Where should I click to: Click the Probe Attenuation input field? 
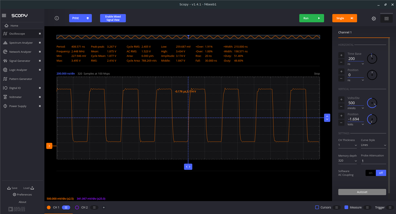pos(373,161)
